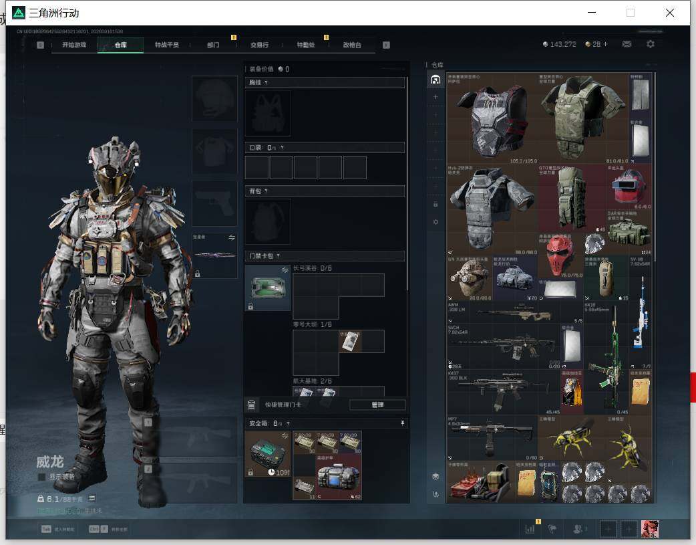
Task: Click the 管理 button
Action: click(377, 405)
